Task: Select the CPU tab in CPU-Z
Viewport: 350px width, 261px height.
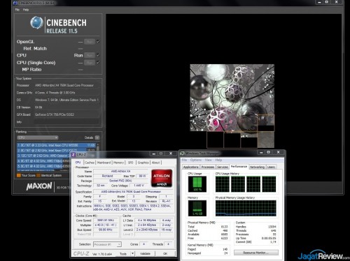Action: 78,163
